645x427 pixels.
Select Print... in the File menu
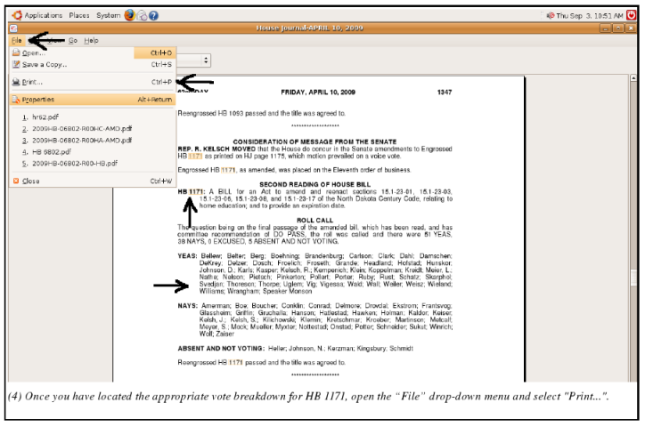33,82
